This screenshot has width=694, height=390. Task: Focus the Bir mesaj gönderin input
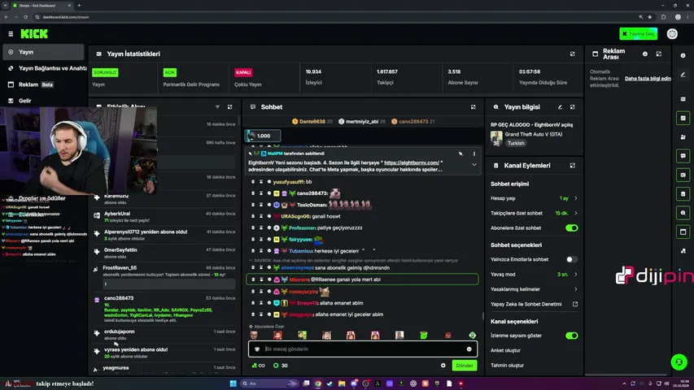(x=363, y=349)
